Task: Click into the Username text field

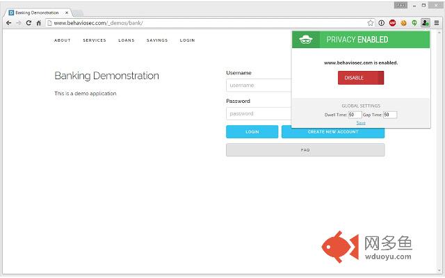Action: pos(257,85)
